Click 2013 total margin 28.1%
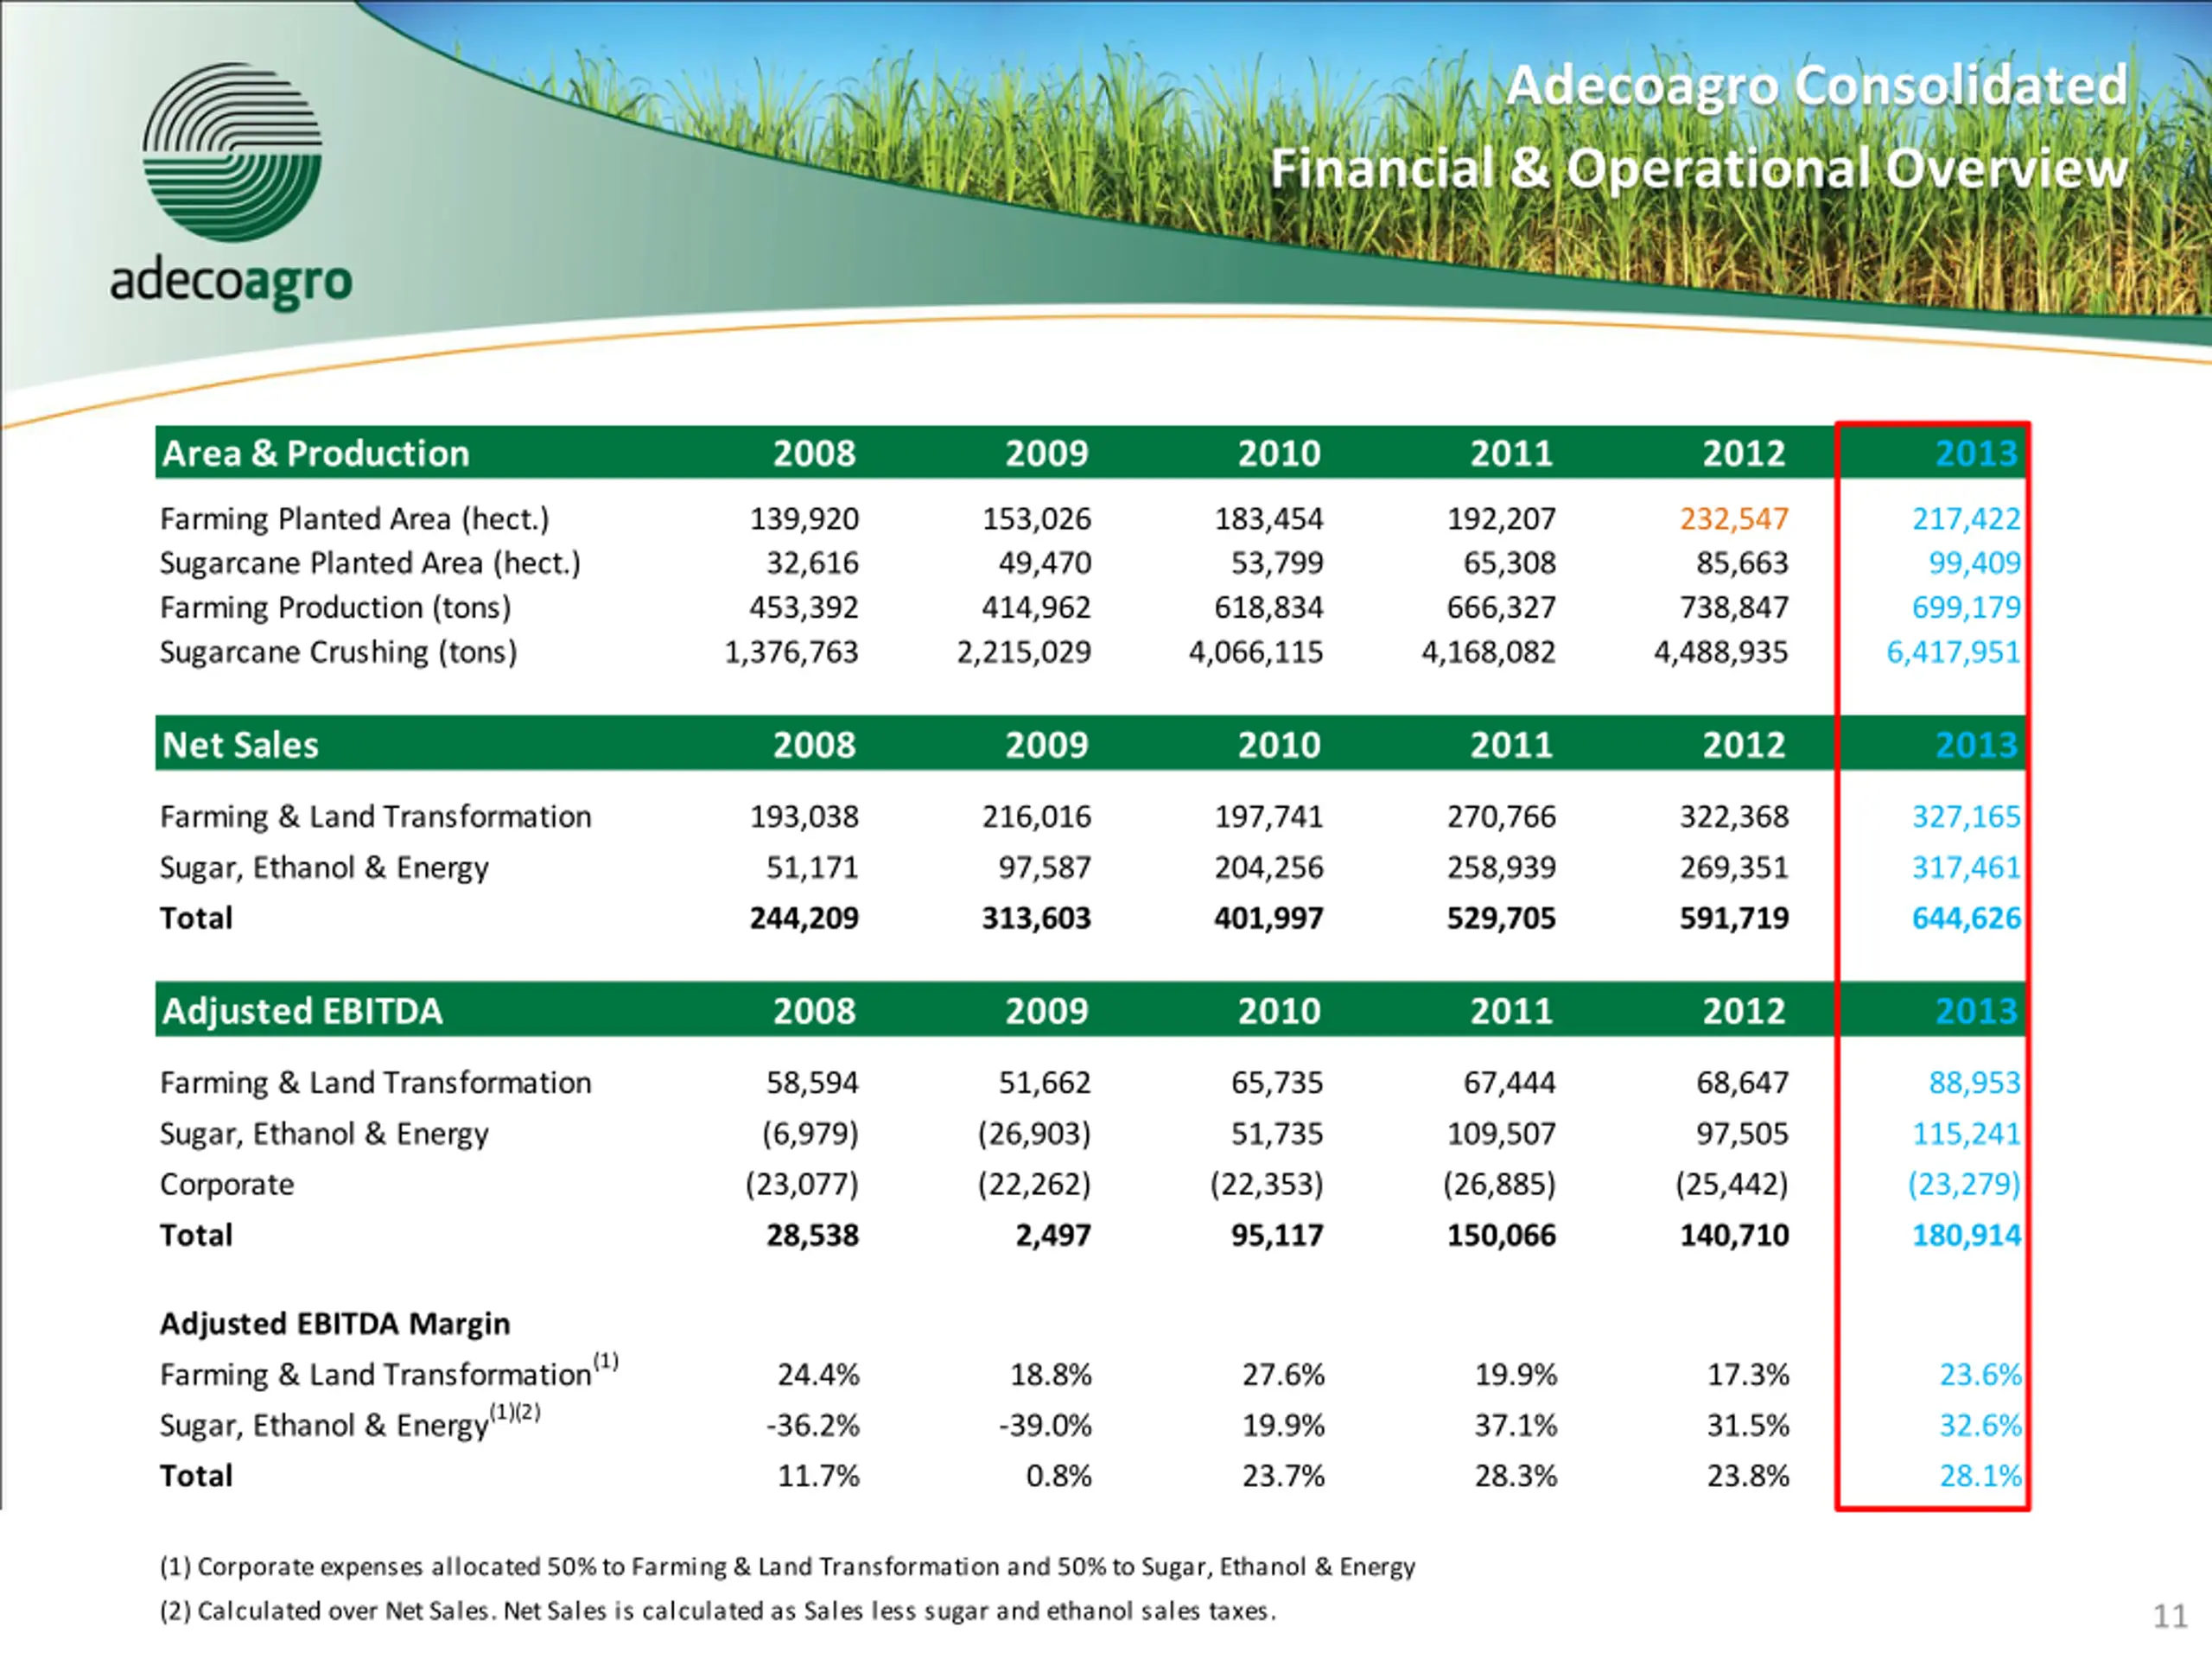This screenshot has width=2212, height=1659. point(1980,1476)
